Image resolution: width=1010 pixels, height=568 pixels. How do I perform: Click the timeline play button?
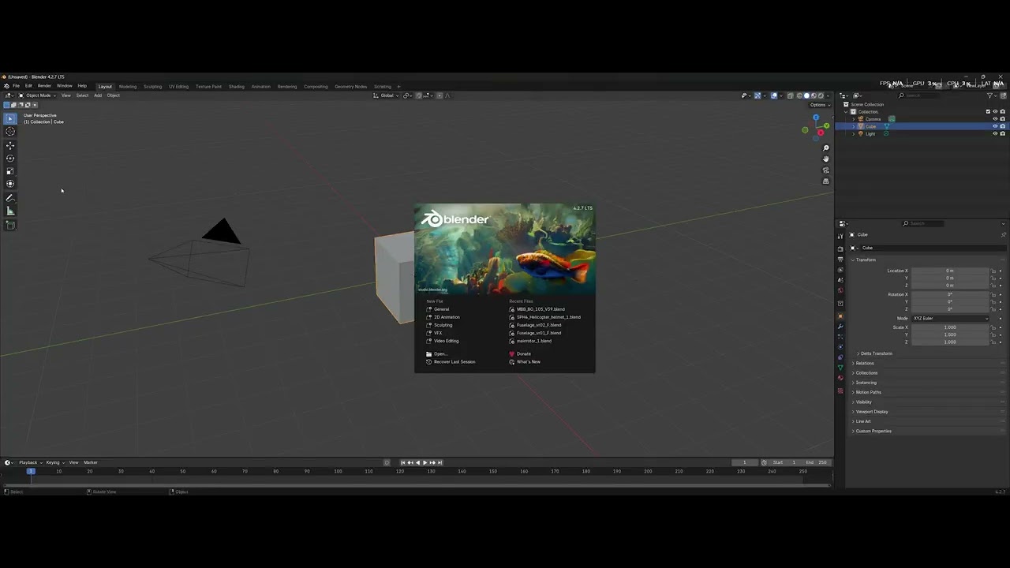[x=425, y=462]
